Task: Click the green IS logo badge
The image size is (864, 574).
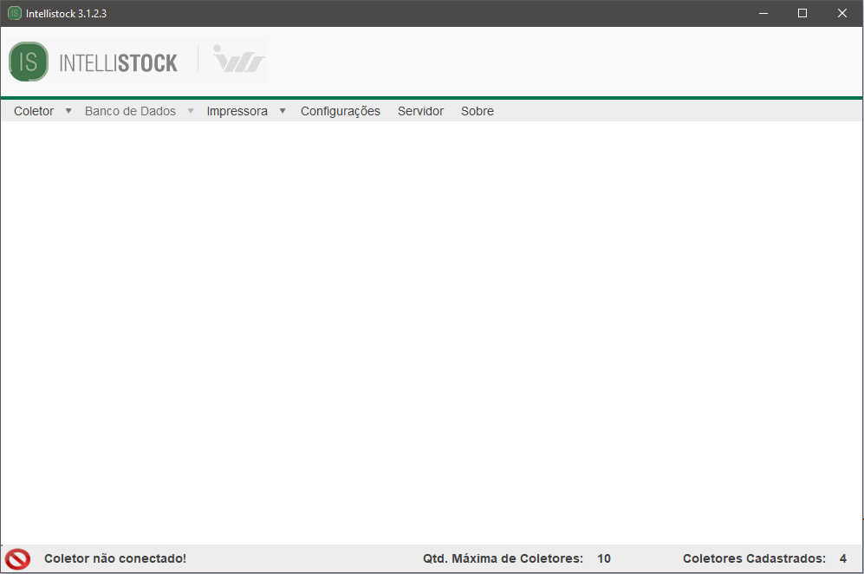Action: (29, 62)
